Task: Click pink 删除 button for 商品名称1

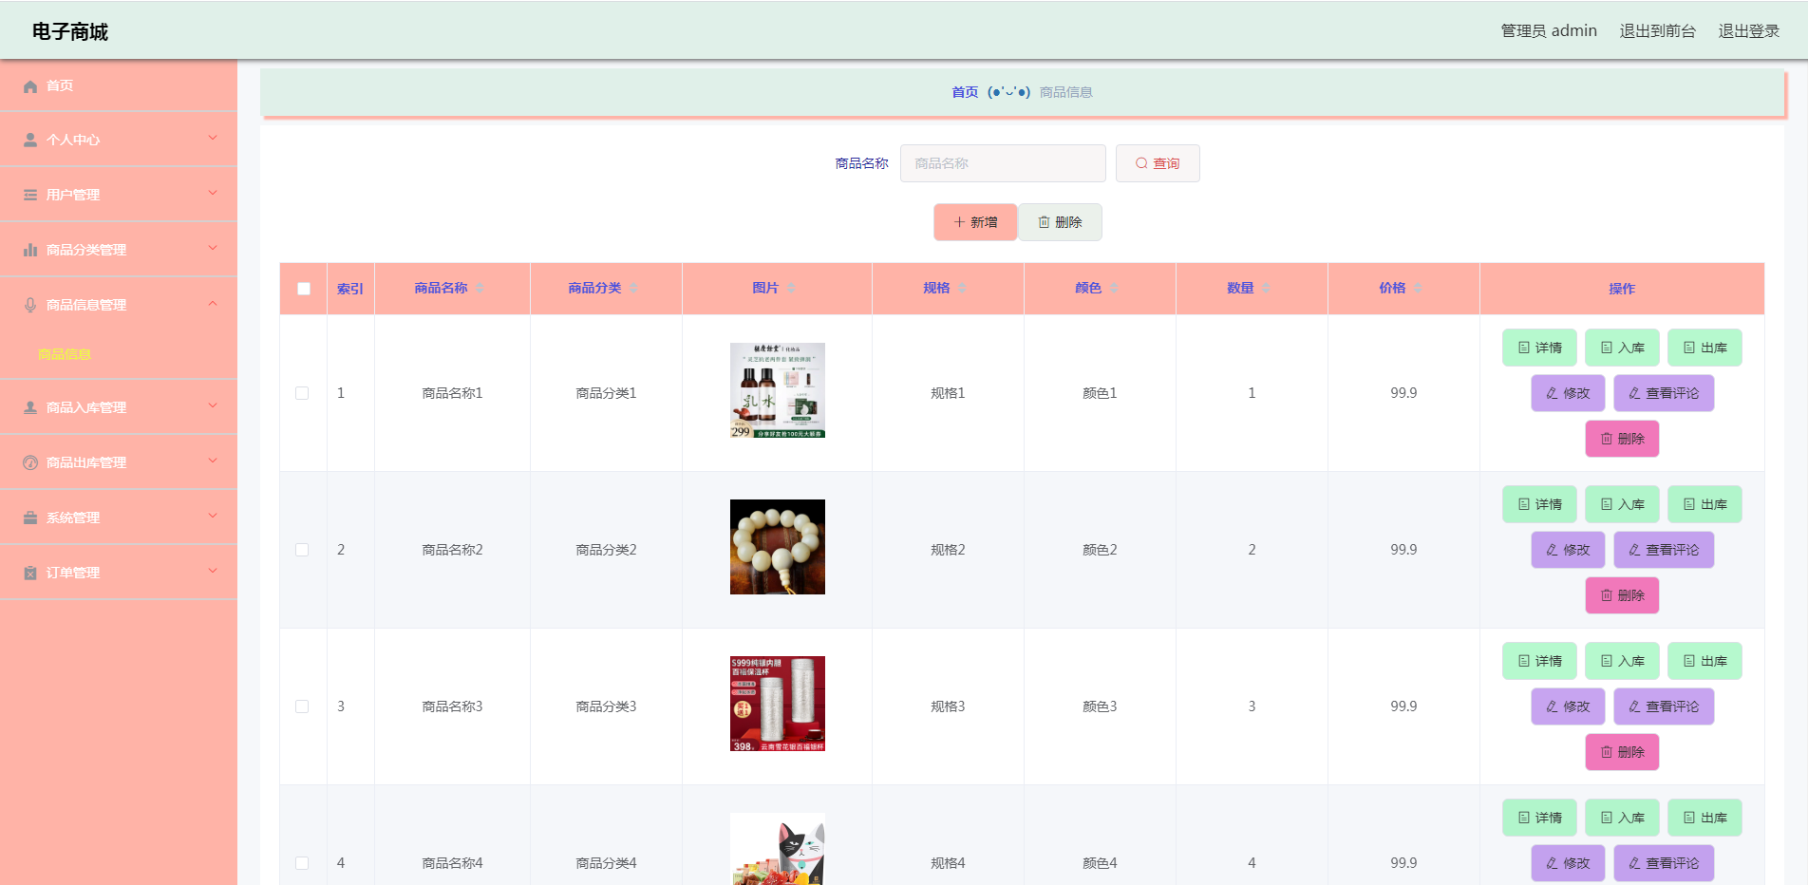Action: 1622,439
